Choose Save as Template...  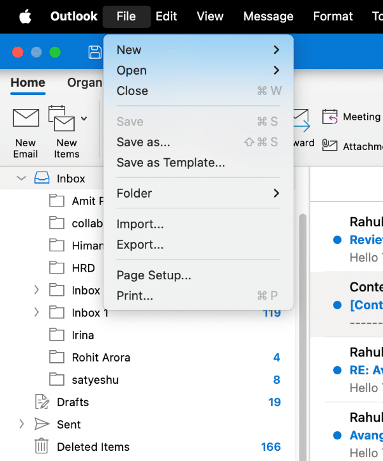198,163
